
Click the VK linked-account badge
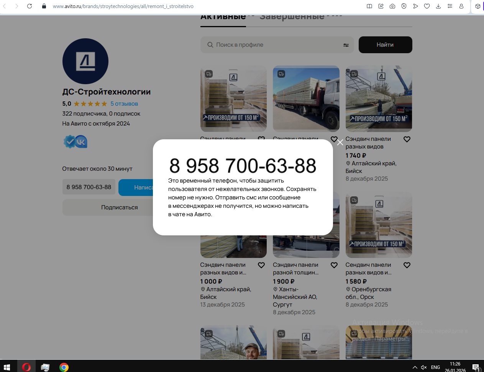(x=81, y=142)
